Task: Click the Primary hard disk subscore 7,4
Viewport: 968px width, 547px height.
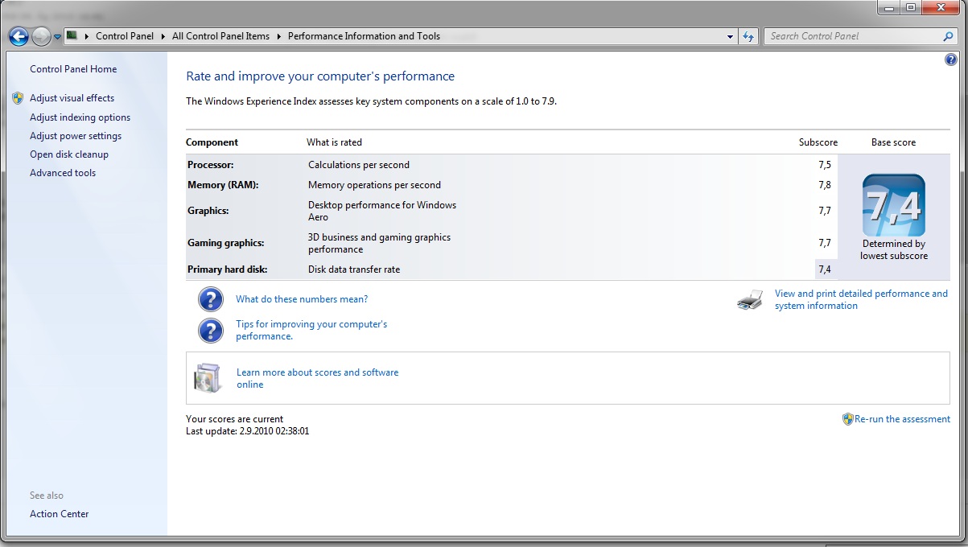Action: pos(824,269)
